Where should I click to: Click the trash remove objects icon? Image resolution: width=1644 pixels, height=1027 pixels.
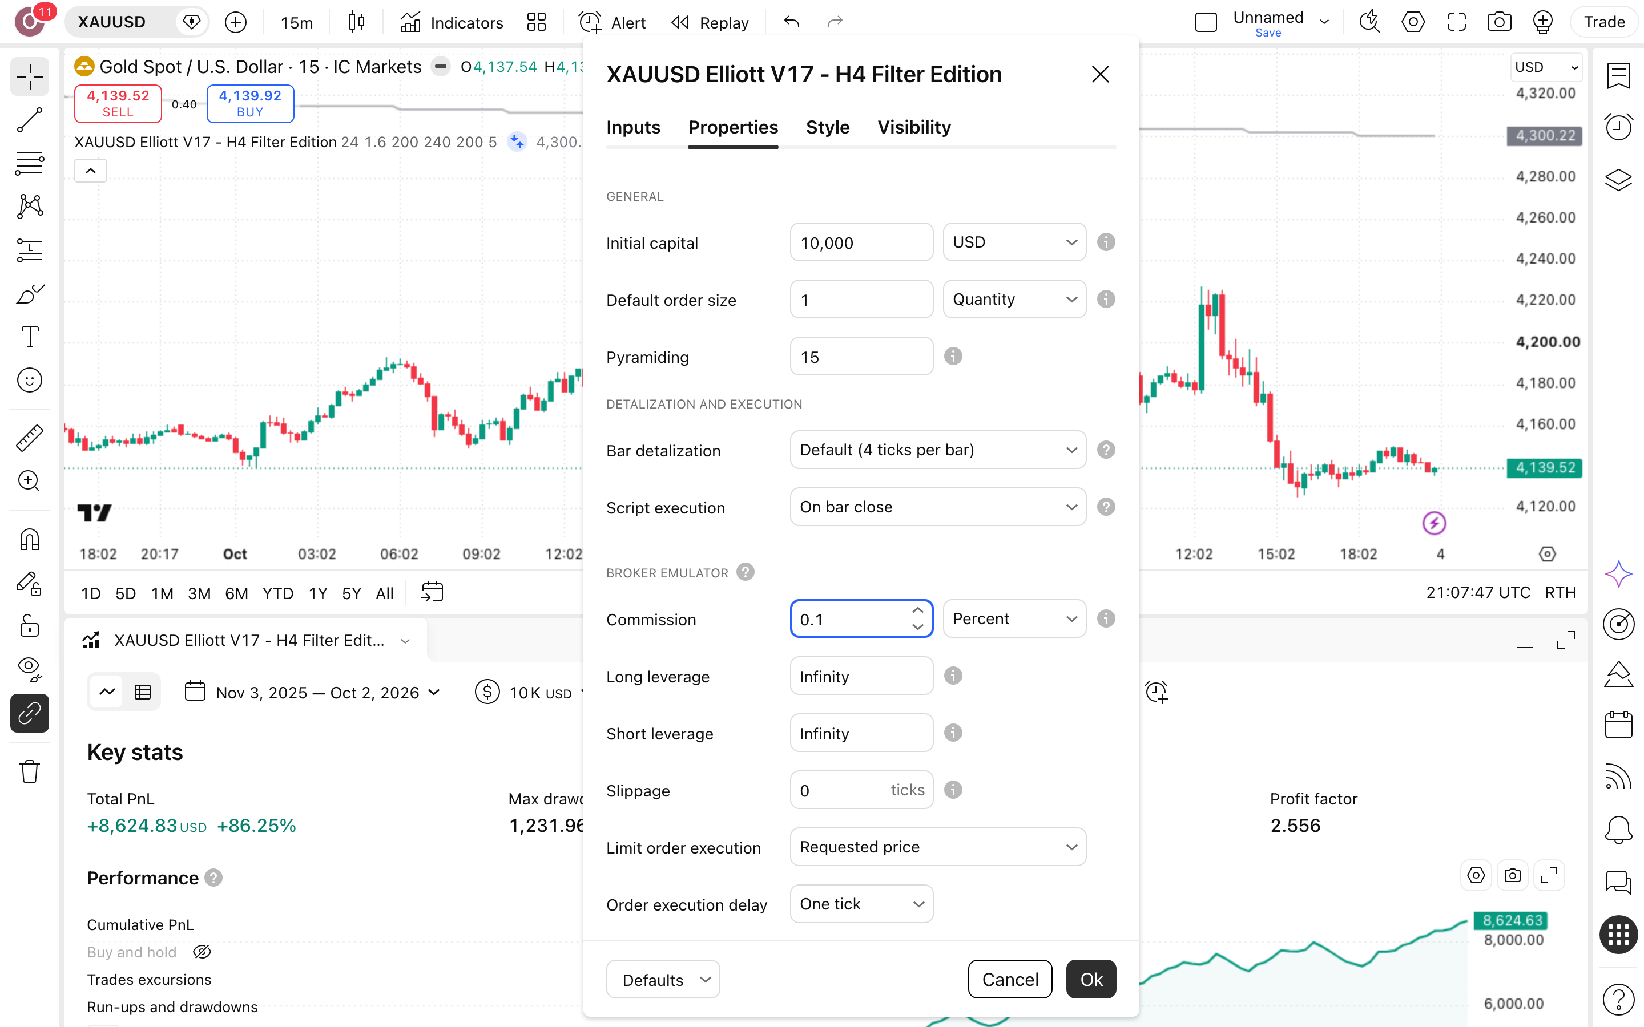pos(29,771)
